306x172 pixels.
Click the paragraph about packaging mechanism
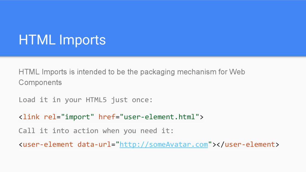pyautogui.click(x=132, y=77)
